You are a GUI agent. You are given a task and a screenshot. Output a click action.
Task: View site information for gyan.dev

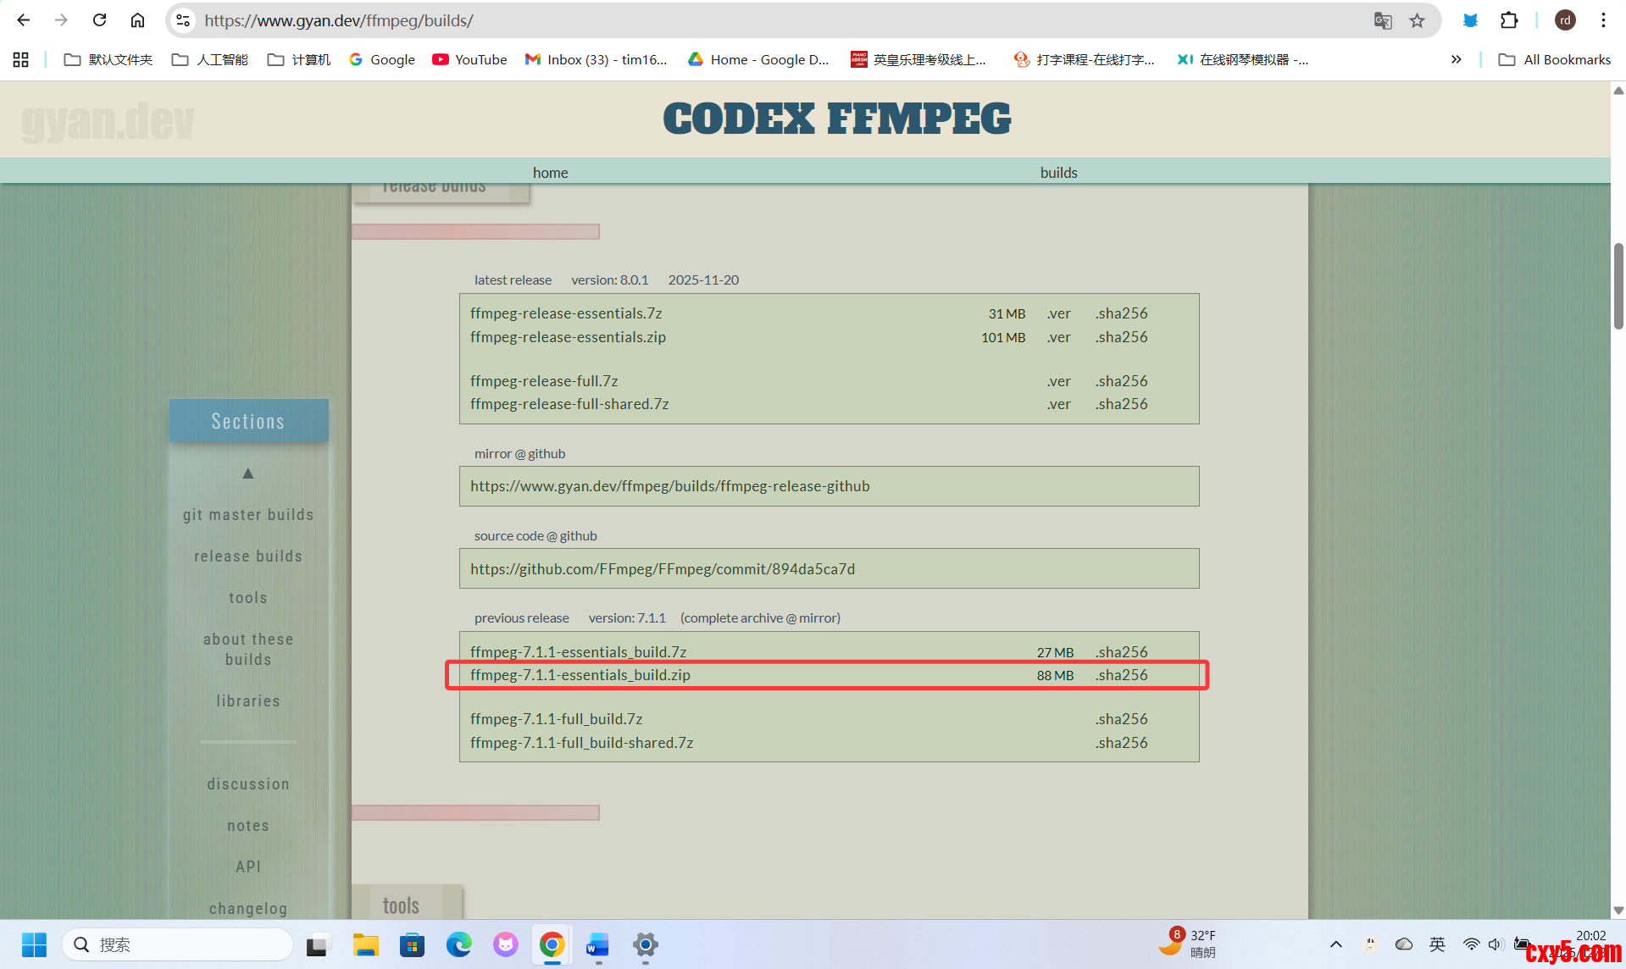click(x=183, y=20)
